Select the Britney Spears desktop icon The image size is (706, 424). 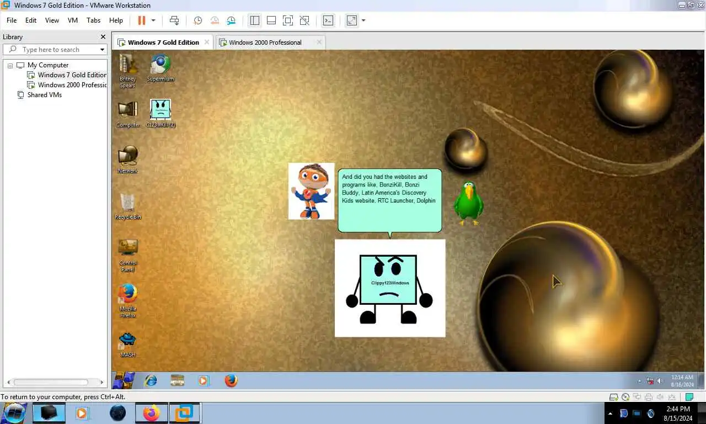coord(128,70)
